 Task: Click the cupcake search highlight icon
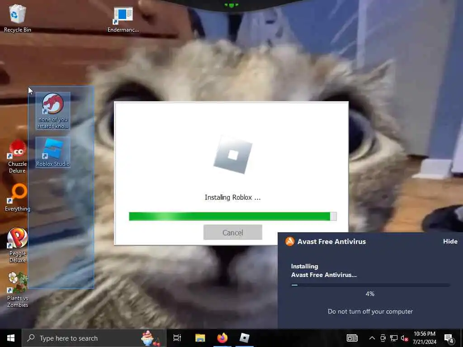pos(150,338)
